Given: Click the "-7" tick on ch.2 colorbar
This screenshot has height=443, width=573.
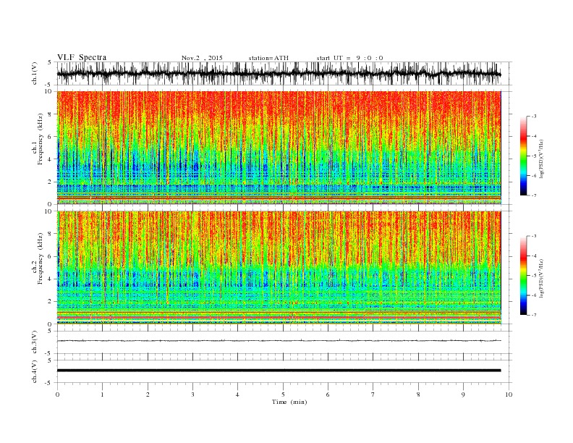Looking at the screenshot, I should coord(533,315).
